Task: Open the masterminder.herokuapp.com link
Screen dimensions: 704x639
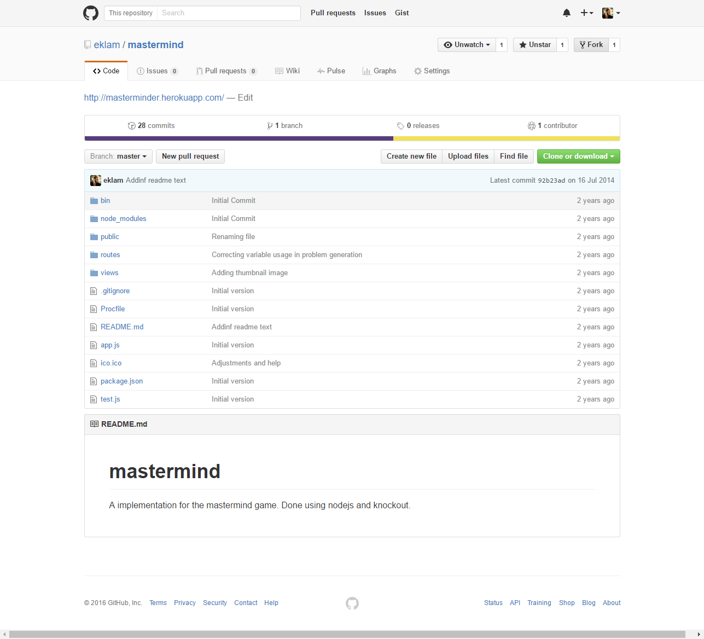Action: 154,98
